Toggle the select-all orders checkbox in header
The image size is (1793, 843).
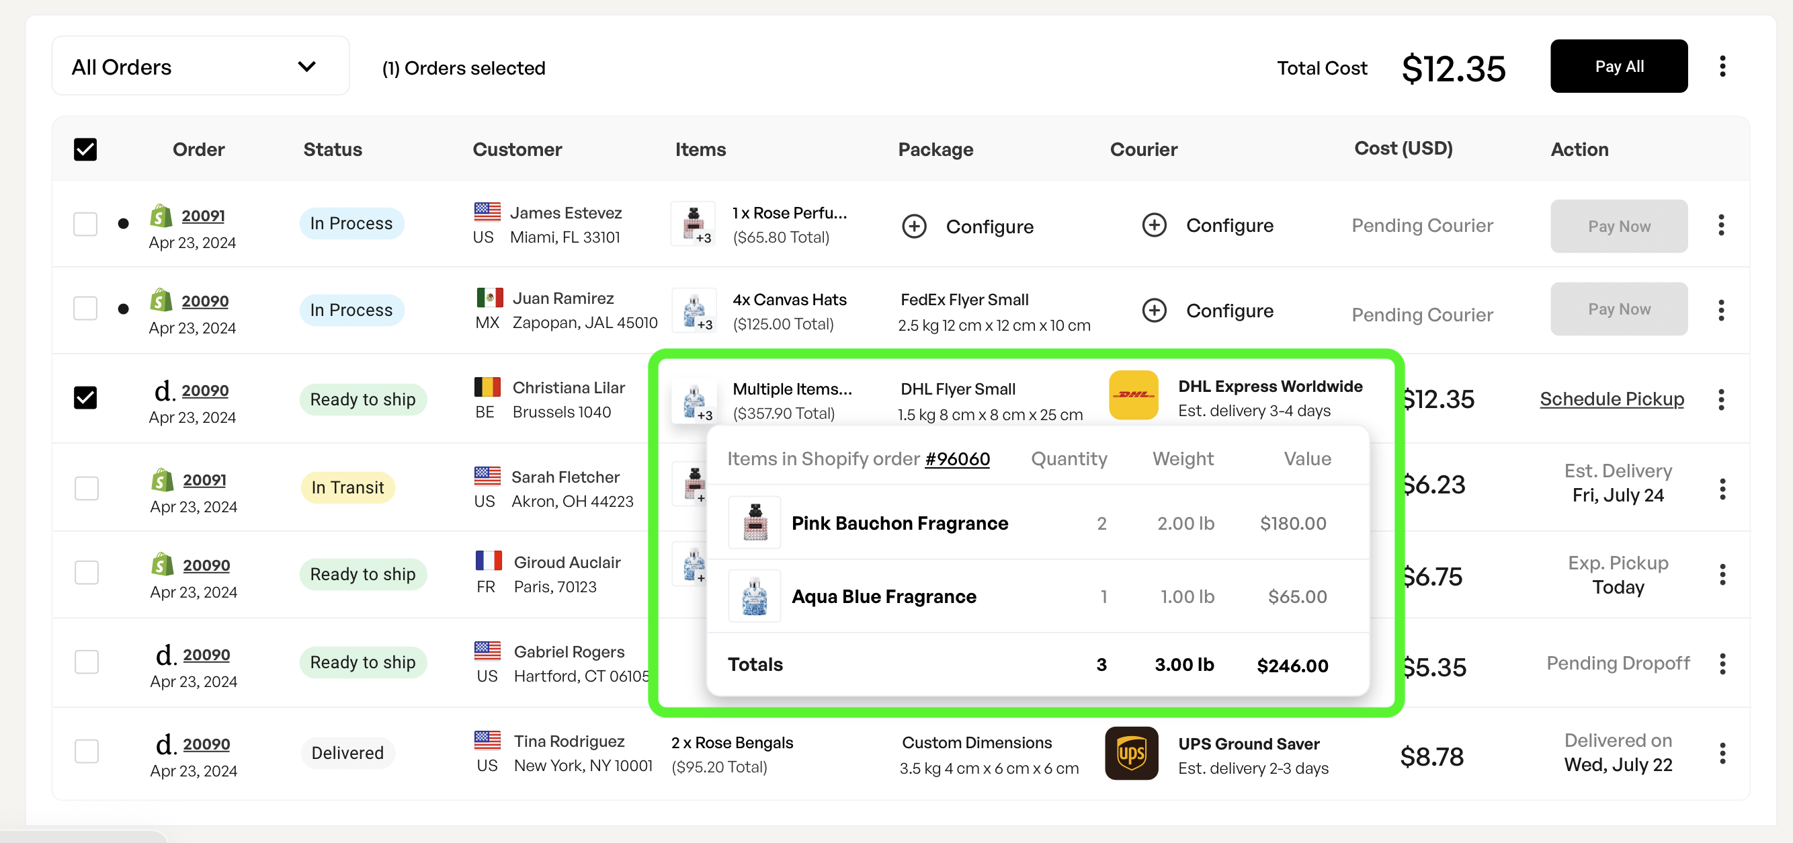pyautogui.click(x=85, y=149)
